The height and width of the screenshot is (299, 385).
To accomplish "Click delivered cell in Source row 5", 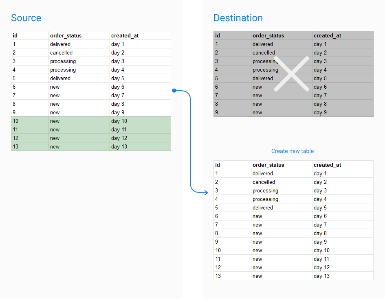I will point(79,79).
